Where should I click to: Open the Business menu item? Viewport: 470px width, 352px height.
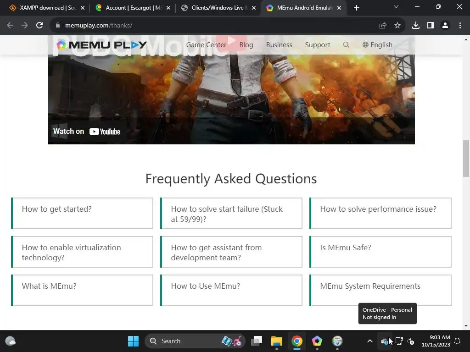(x=279, y=45)
